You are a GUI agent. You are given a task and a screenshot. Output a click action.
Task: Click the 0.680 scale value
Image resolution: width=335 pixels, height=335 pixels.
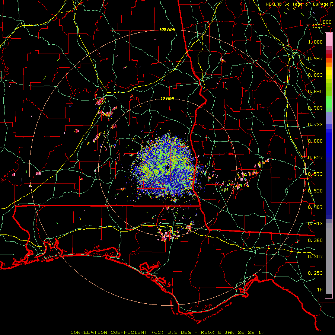(315, 141)
